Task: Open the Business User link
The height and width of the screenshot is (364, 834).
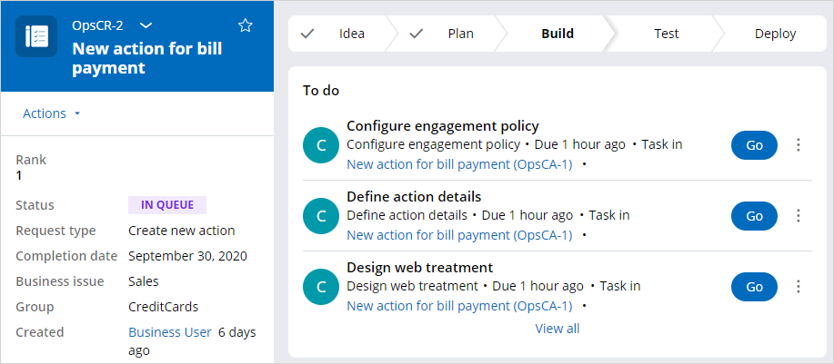Action: (x=170, y=332)
